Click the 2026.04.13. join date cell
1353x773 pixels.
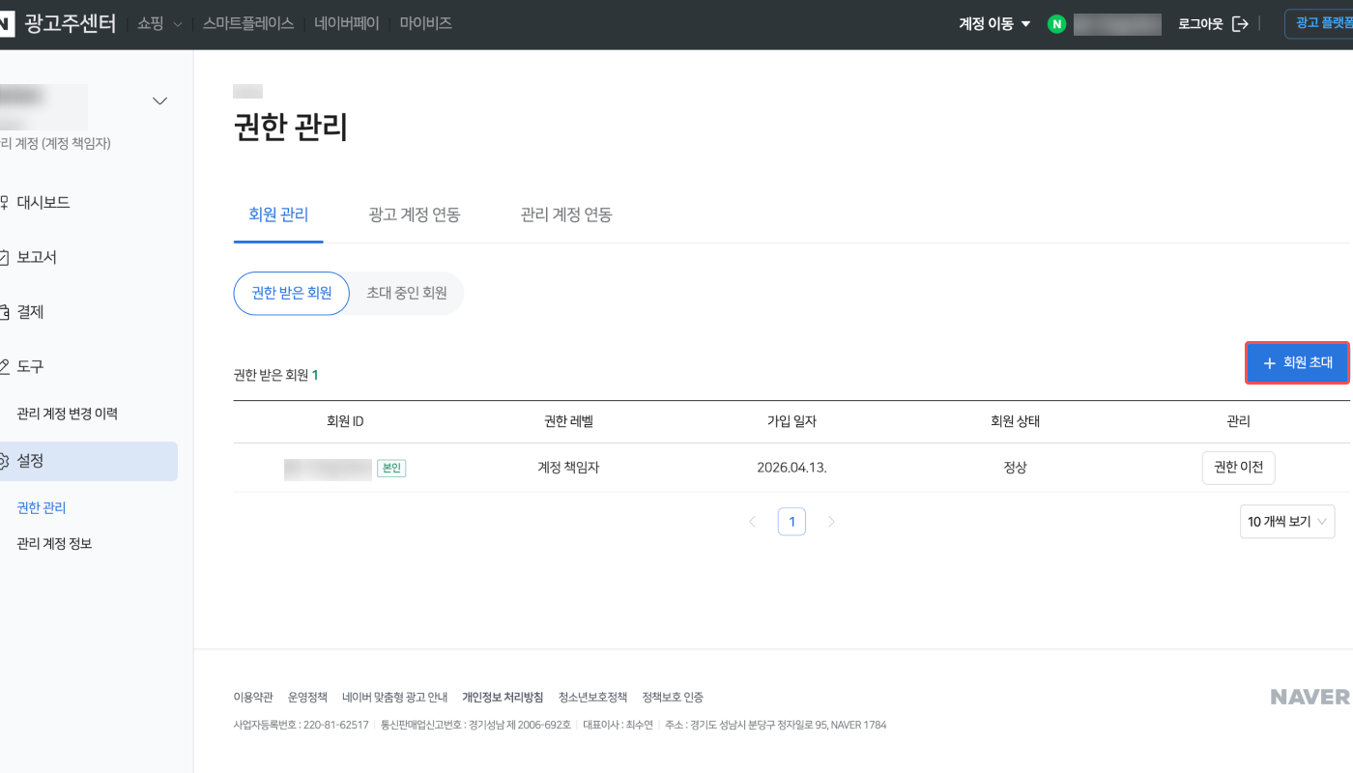(792, 468)
